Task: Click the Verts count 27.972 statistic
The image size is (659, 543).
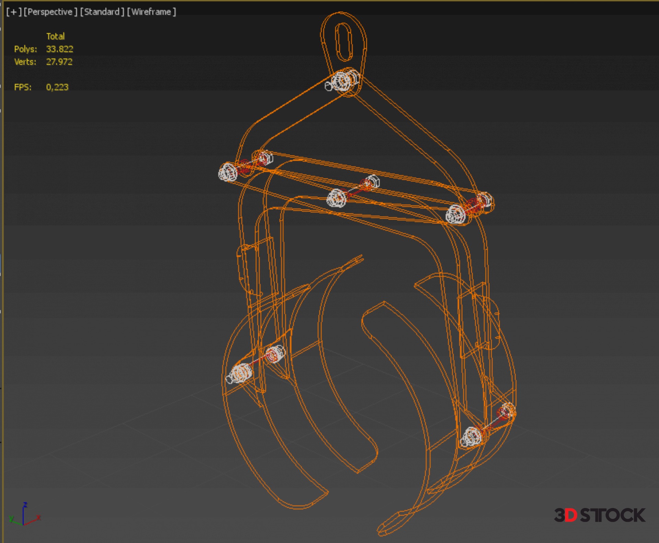Action: point(59,62)
